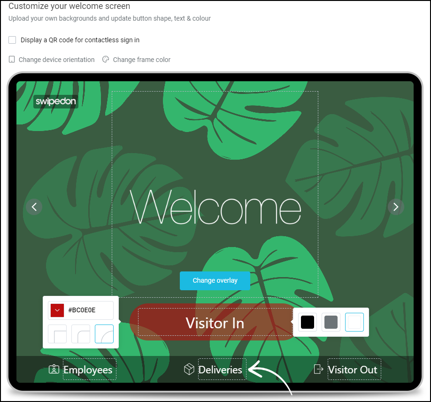This screenshot has height=402, width=431.
Task: Click the Employees badge icon
Action: (x=54, y=369)
